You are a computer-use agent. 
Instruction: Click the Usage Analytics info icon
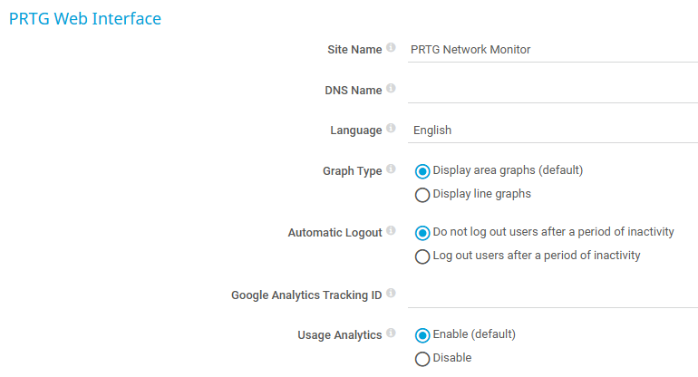pos(391,334)
